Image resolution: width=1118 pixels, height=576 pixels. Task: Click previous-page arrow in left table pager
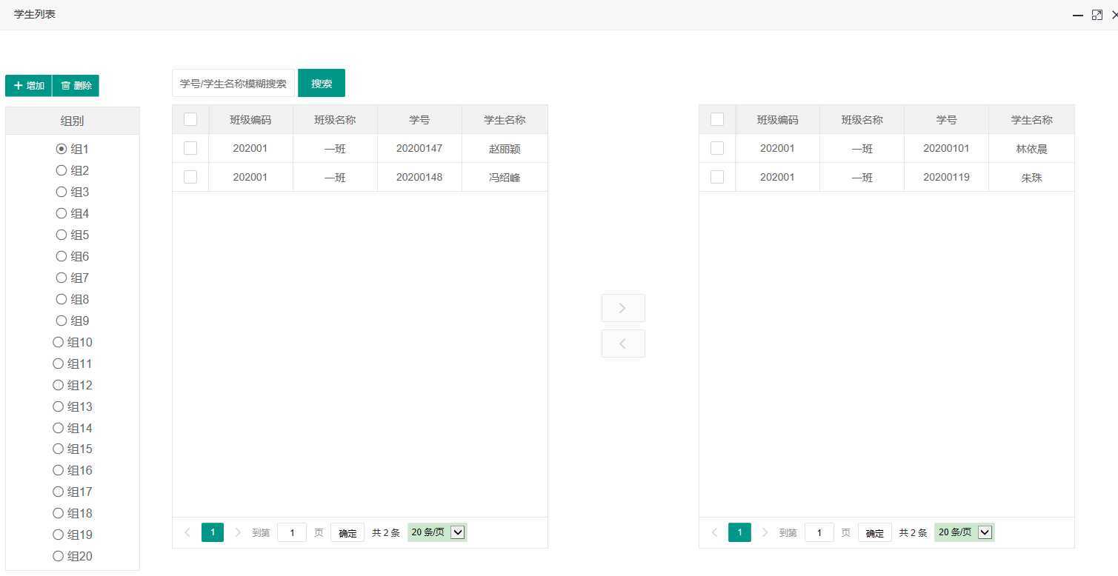pyautogui.click(x=187, y=532)
